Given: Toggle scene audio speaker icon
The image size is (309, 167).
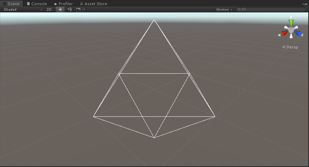Looking at the screenshot, I should click(69, 9).
